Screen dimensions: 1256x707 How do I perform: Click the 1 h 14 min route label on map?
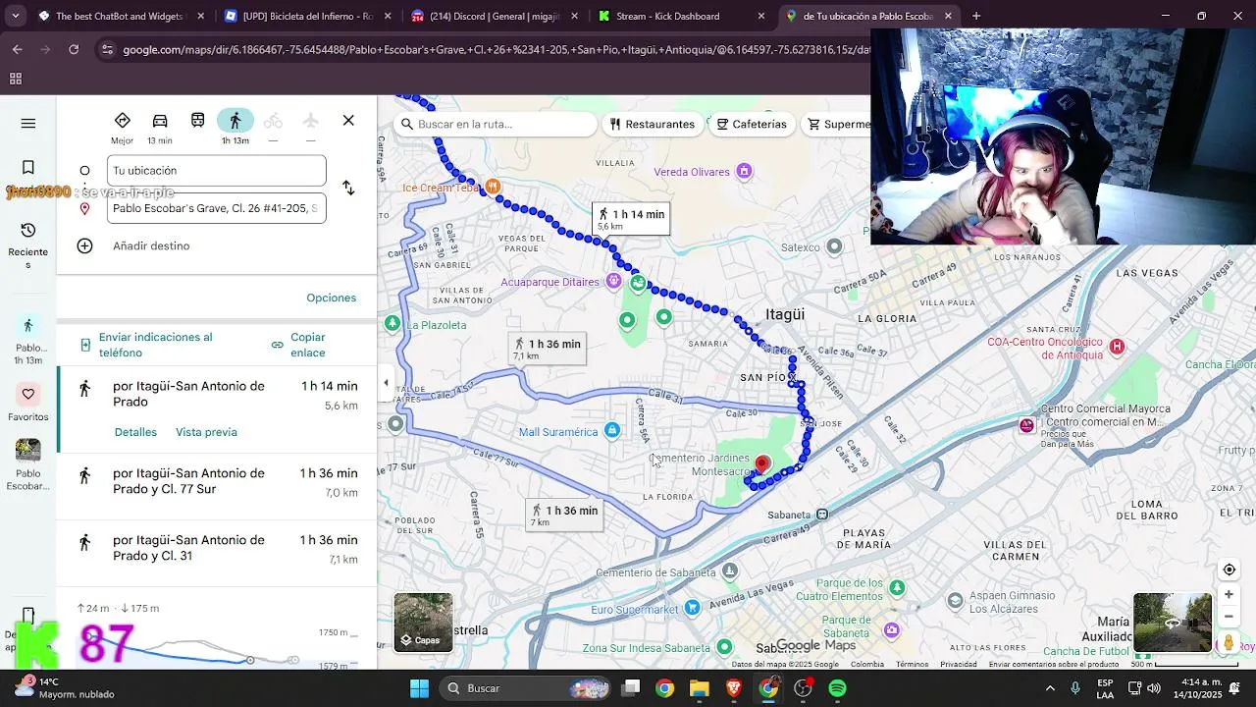(x=631, y=219)
